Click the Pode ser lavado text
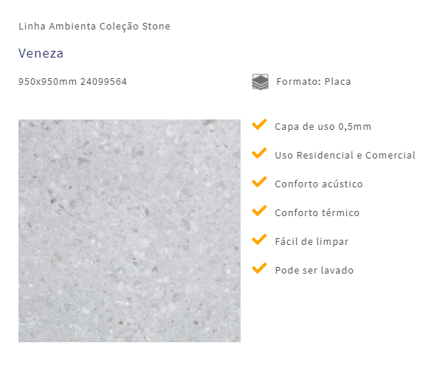437x385 pixels. point(314,270)
